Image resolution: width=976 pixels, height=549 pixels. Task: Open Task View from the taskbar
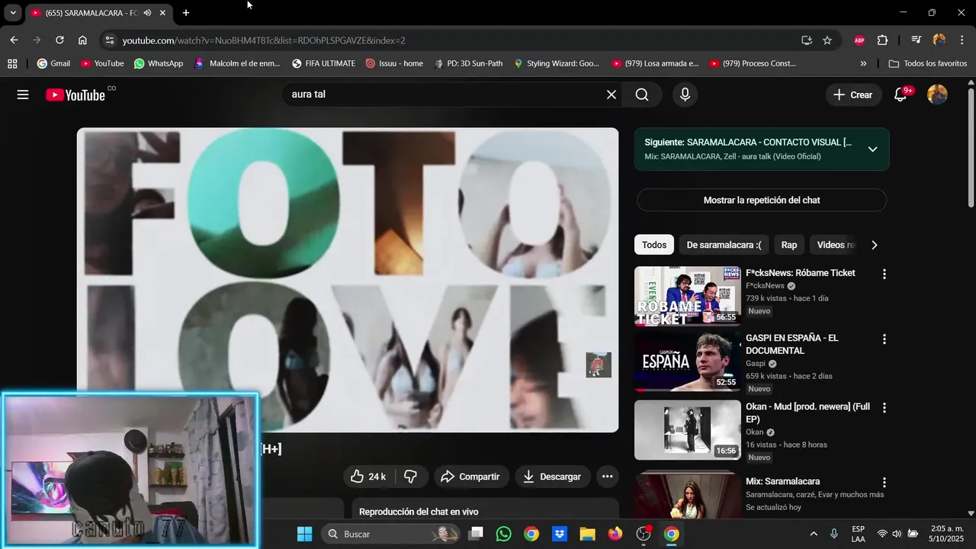(476, 534)
